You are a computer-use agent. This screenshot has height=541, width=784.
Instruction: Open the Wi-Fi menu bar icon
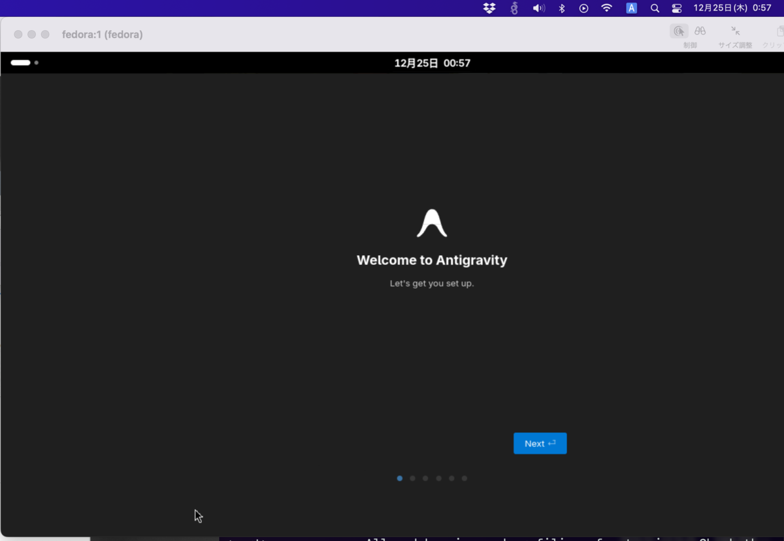[x=607, y=8]
